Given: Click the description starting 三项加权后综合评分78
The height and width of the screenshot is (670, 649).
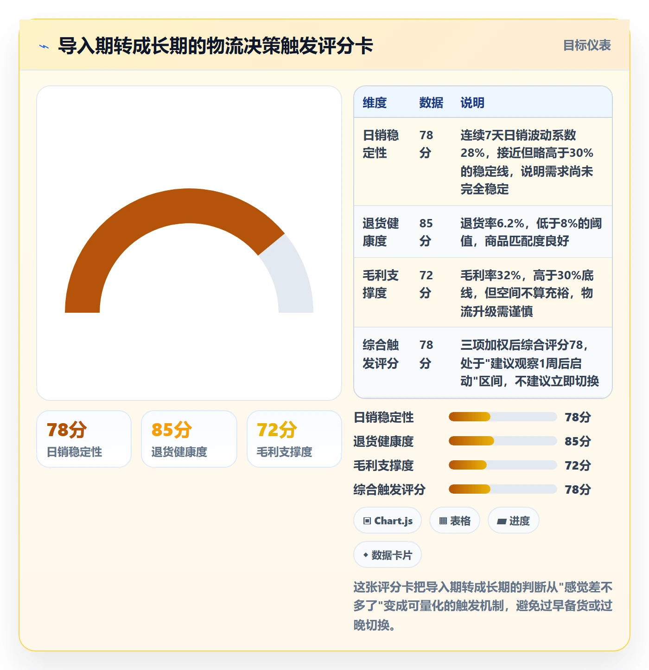Looking at the screenshot, I should pyautogui.click(x=529, y=363).
